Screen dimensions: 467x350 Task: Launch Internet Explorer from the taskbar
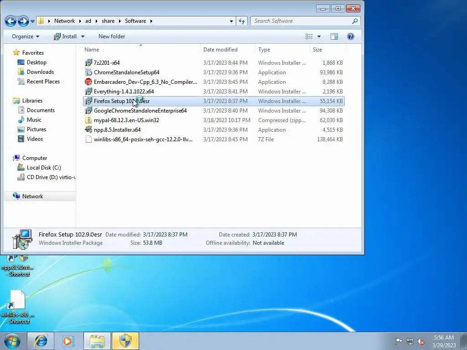click(41, 341)
